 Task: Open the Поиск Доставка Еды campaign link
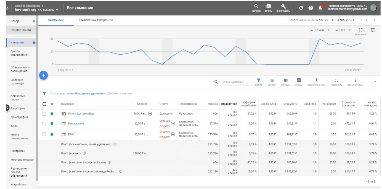point(81,113)
